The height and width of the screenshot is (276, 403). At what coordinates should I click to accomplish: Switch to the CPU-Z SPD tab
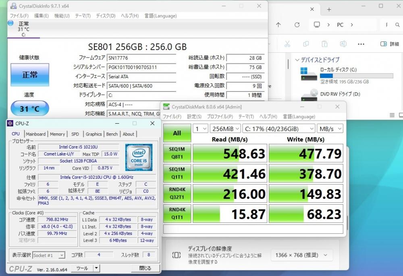coord(75,134)
